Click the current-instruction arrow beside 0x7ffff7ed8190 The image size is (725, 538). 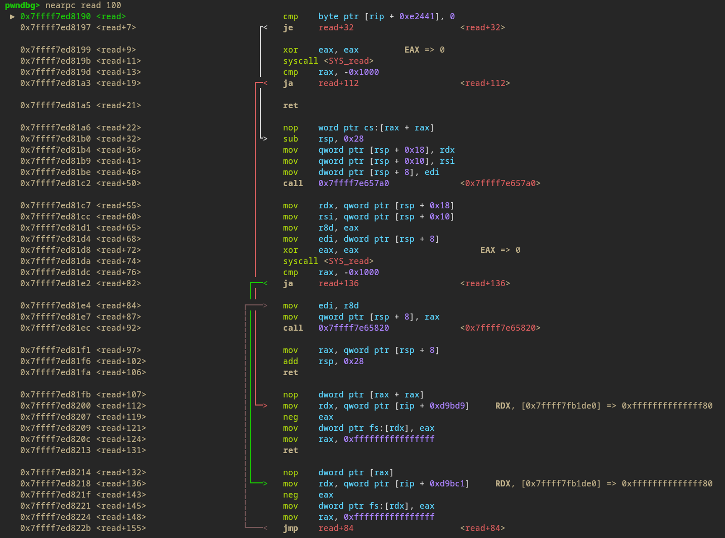[13, 17]
